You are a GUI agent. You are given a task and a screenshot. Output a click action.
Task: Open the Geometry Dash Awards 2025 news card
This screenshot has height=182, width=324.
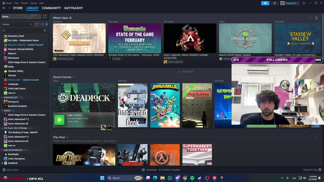point(79,38)
